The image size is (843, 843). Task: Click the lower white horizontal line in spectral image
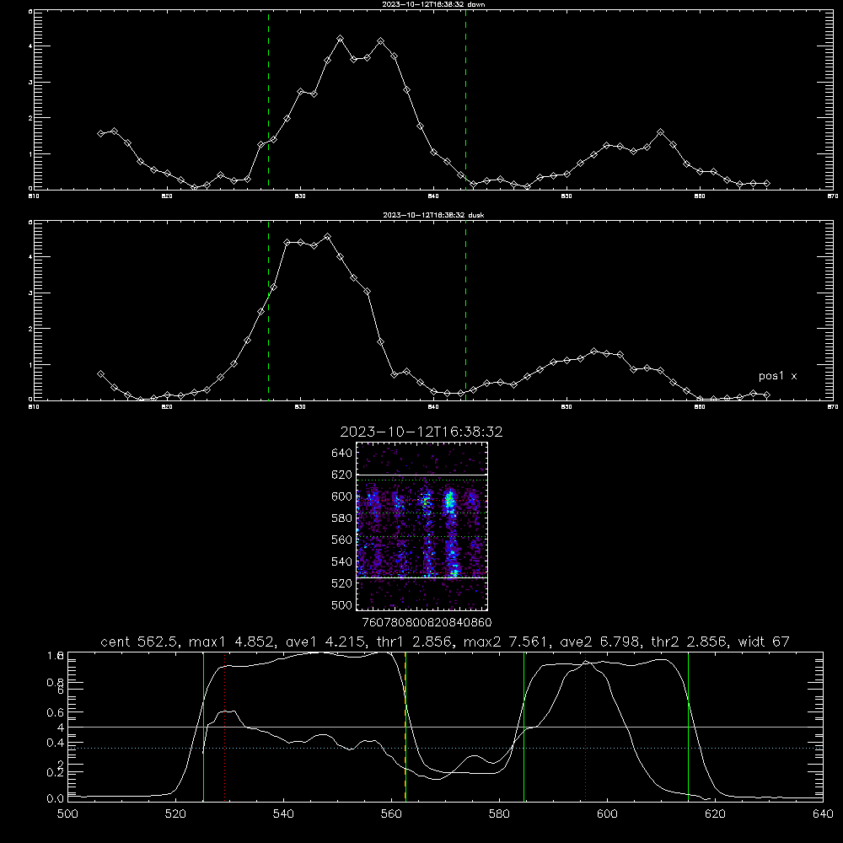click(x=422, y=577)
